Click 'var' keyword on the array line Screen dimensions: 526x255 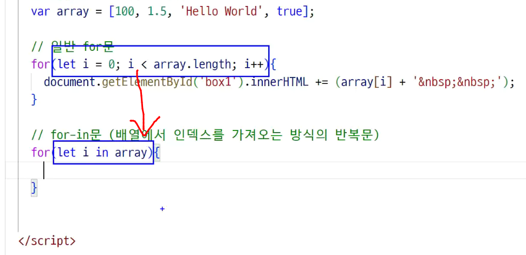click(x=41, y=12)
